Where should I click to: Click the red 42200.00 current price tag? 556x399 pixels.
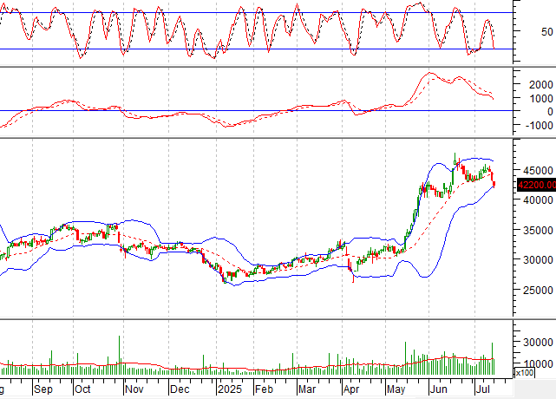coord(535,185)
